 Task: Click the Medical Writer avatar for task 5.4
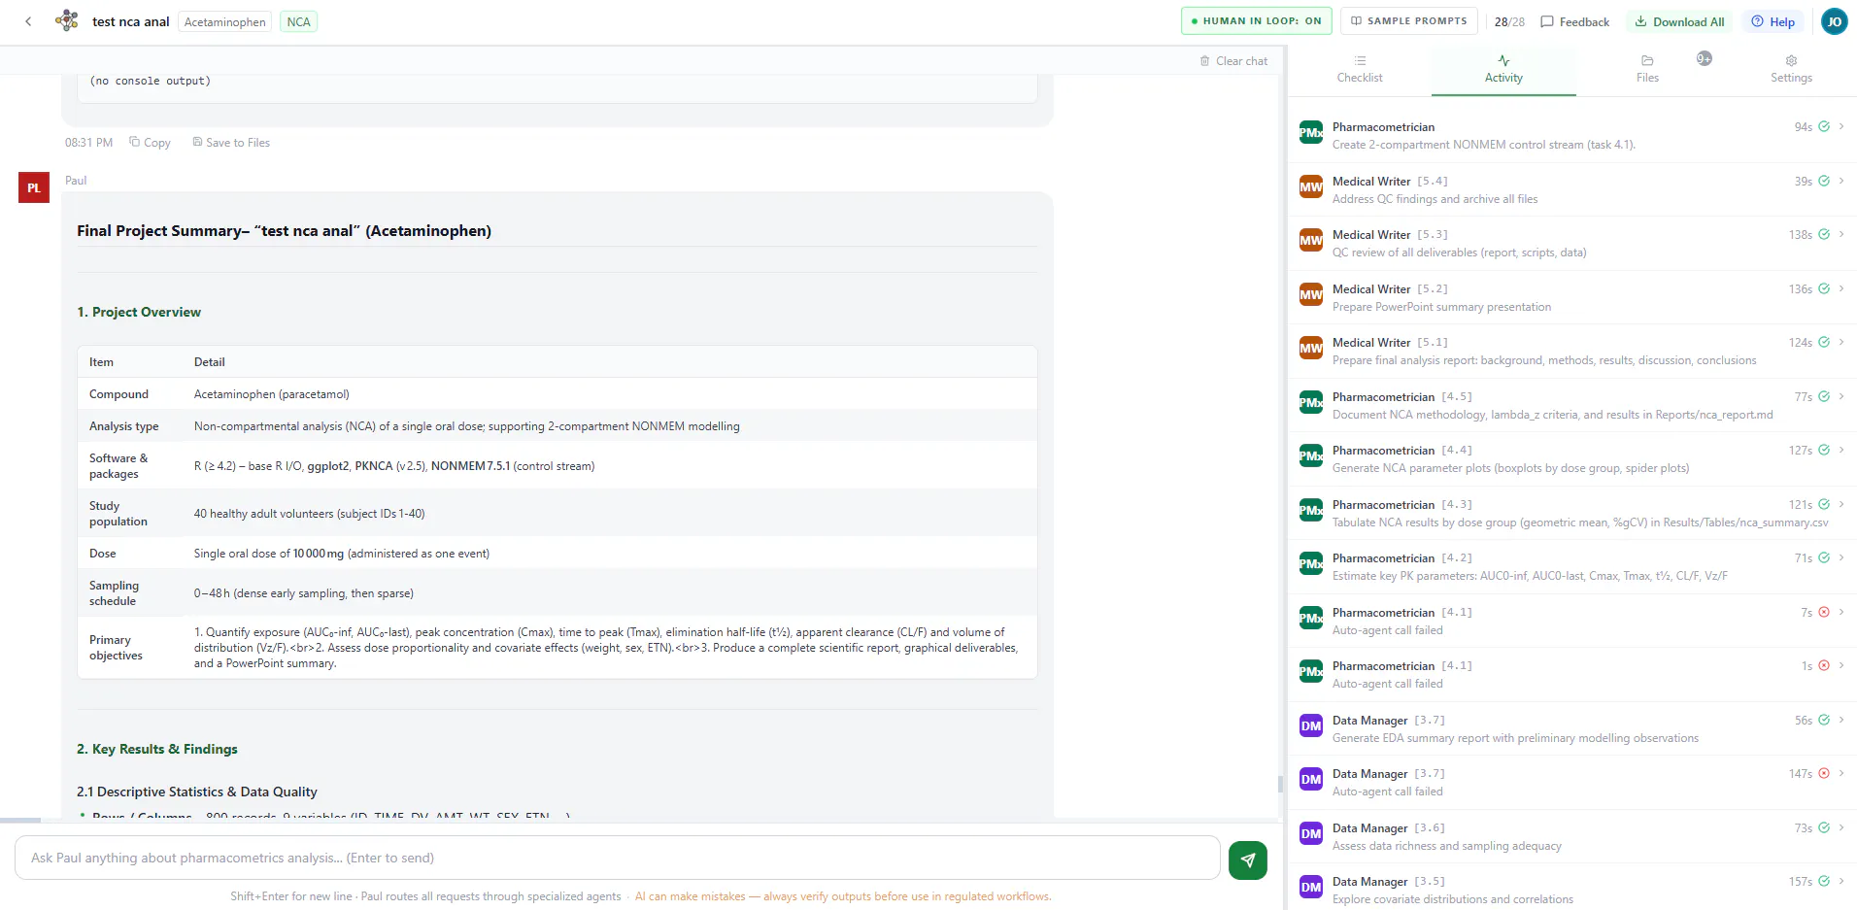[x=1311, y=186]
